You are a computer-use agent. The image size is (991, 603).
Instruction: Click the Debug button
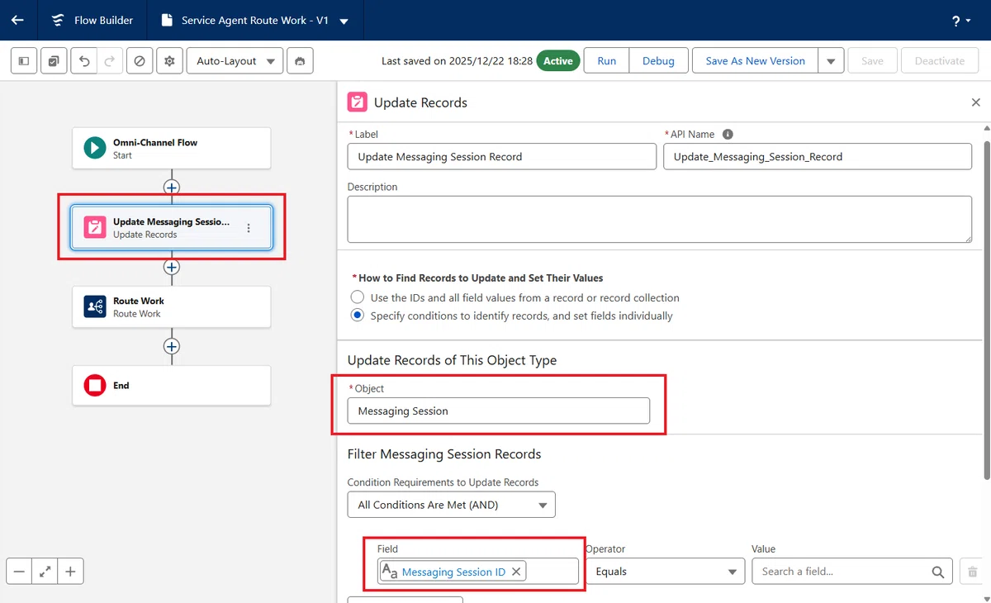tap(658, 61)
